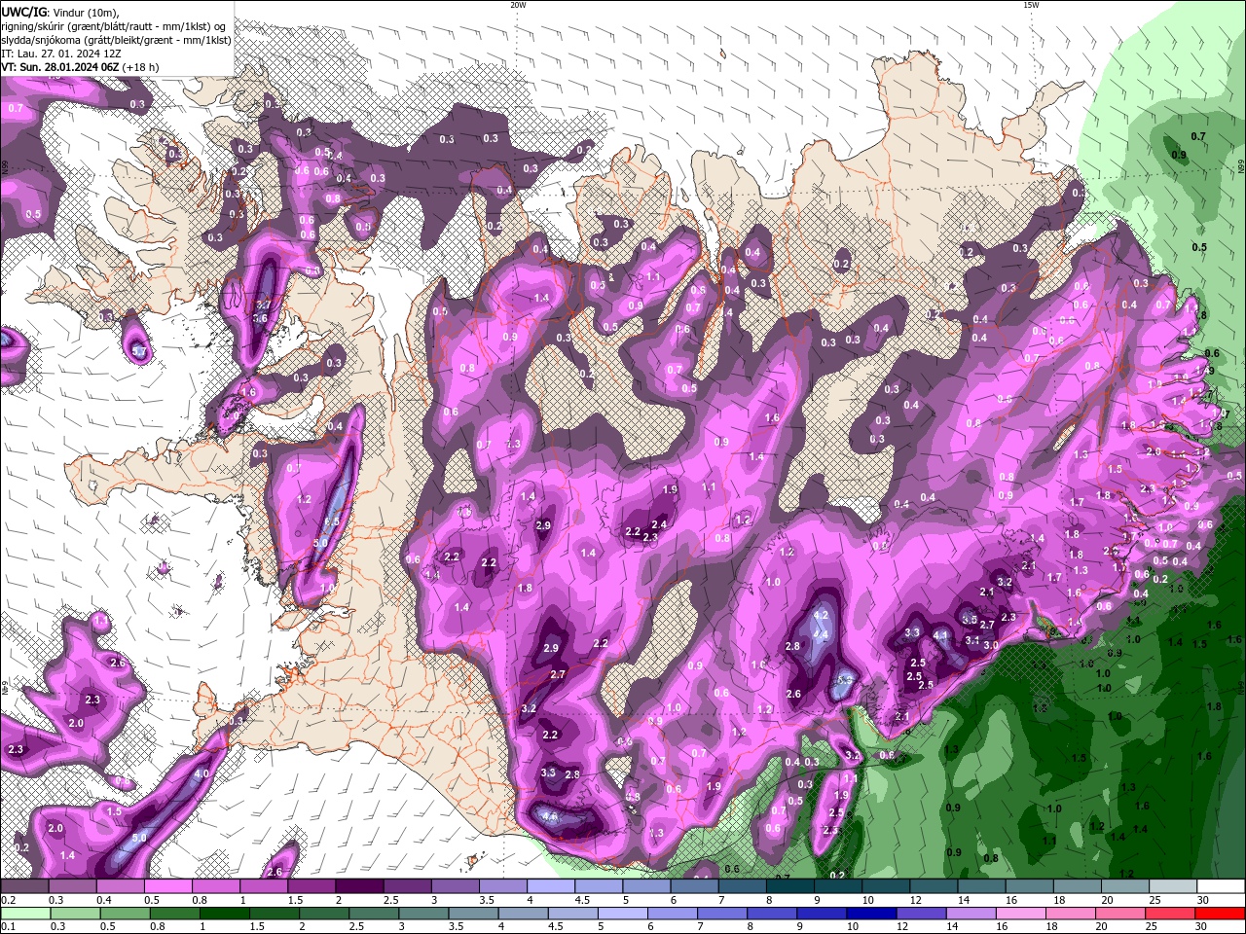Click the 4.1 snowfall value on the map
This screenshot has width=1246, height=934.
coord(940,635)
